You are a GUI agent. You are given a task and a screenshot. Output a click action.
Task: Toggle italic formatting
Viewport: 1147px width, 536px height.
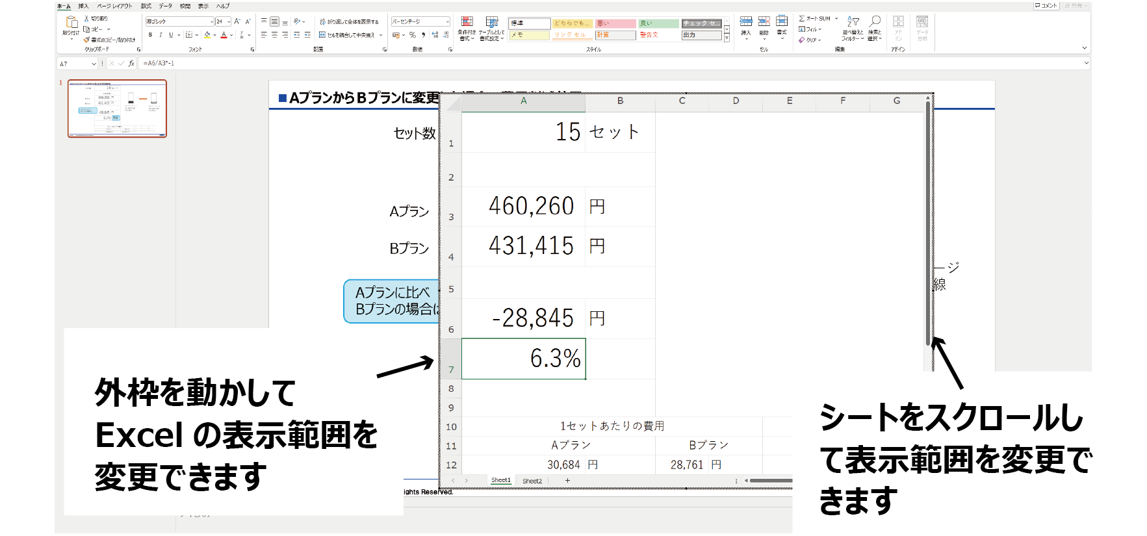(x=161, y=35)
